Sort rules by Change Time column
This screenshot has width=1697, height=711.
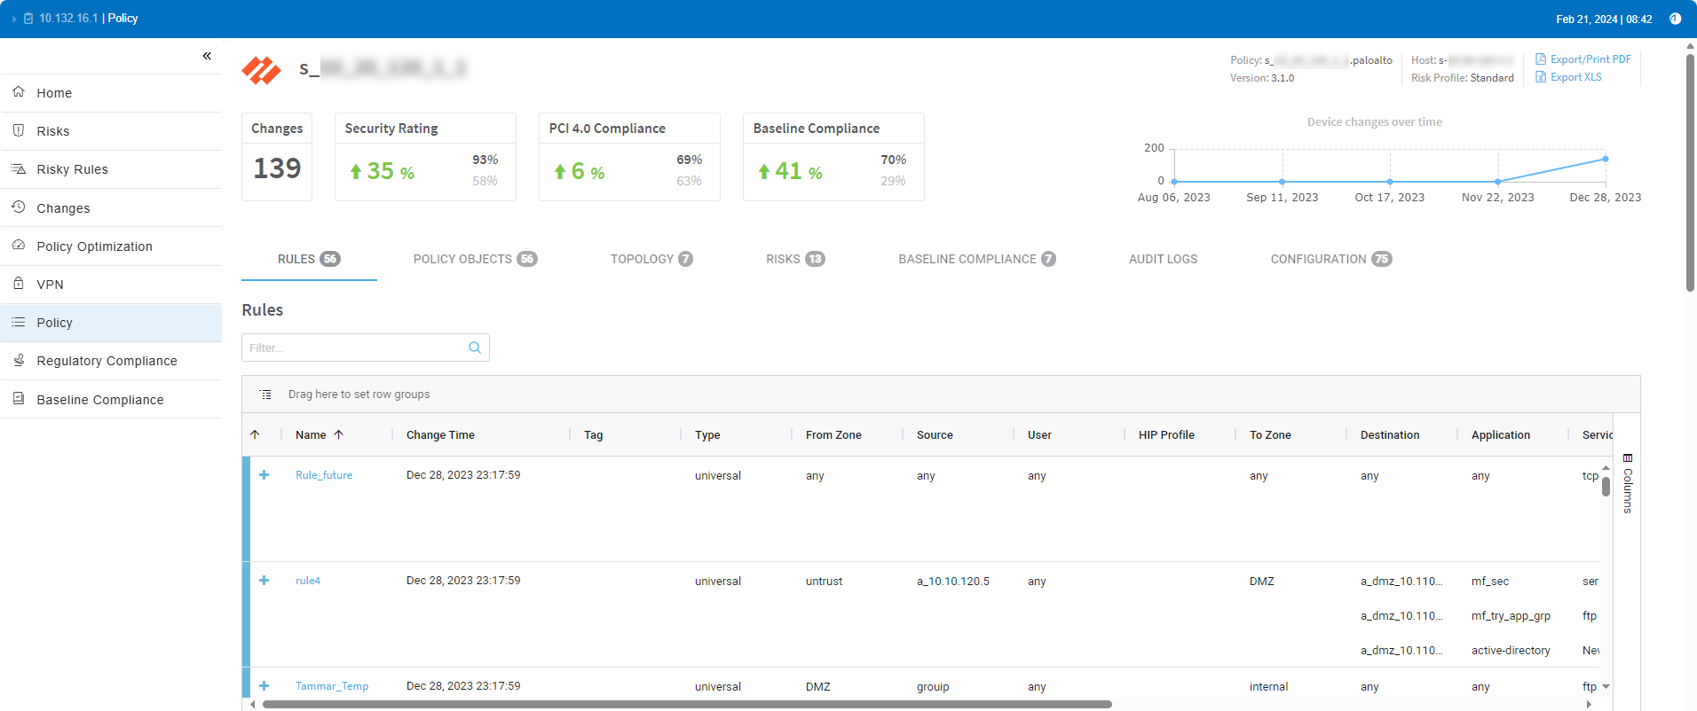click(440, 435)
